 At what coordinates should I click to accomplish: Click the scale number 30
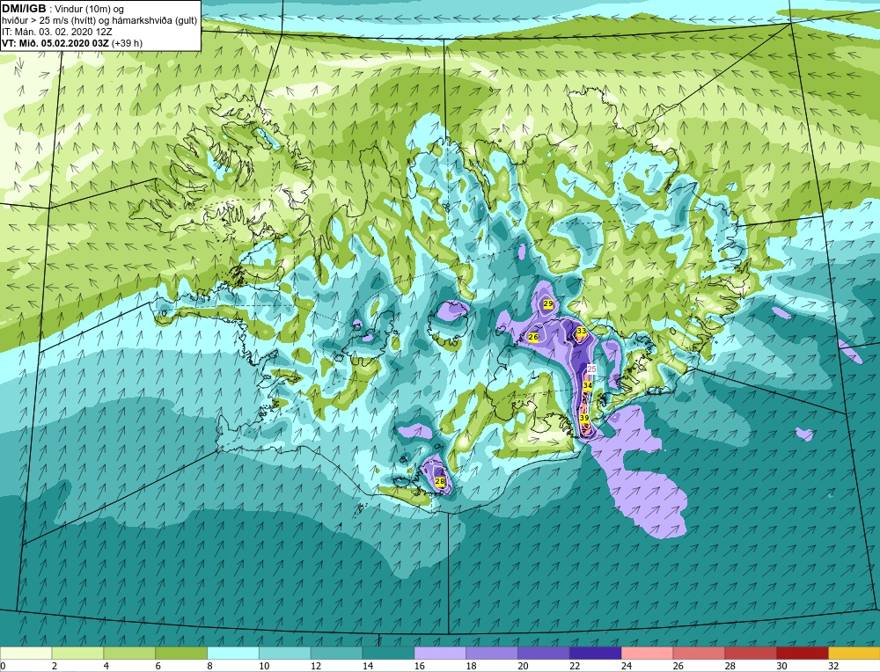click(781, 666)
